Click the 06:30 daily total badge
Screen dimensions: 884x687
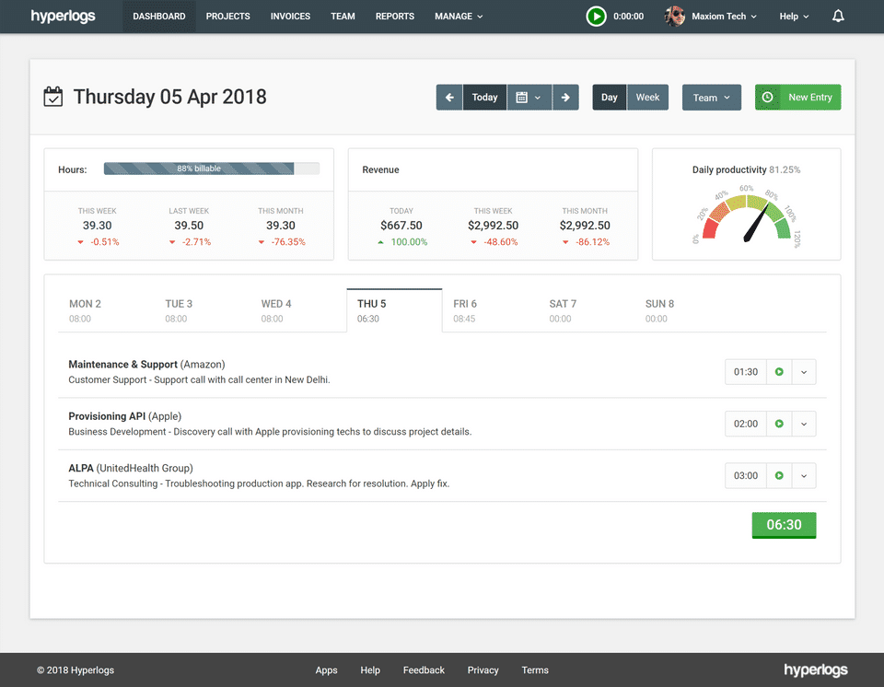[784, 525]
